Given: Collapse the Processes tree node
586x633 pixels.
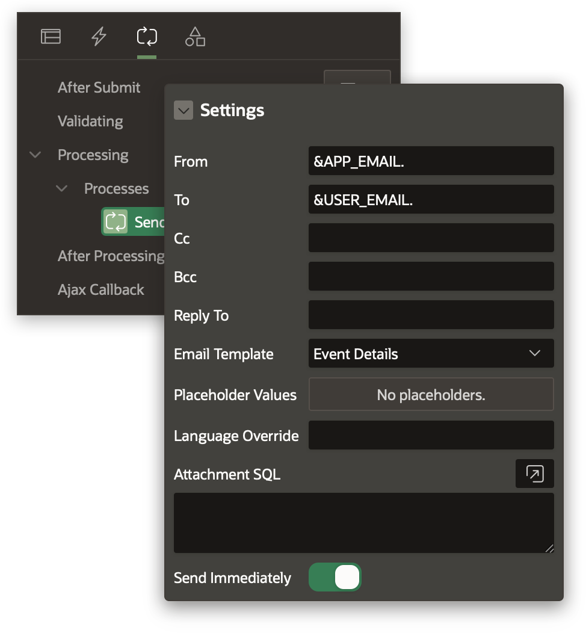Looking at the screenshot, I should (62, 189).
